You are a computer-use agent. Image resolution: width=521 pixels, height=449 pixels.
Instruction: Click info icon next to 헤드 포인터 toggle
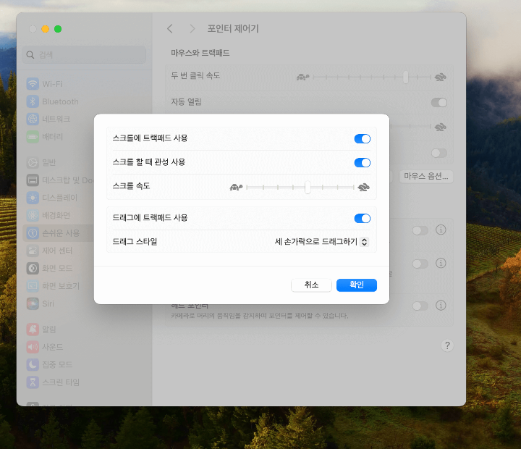click(441, 306)
